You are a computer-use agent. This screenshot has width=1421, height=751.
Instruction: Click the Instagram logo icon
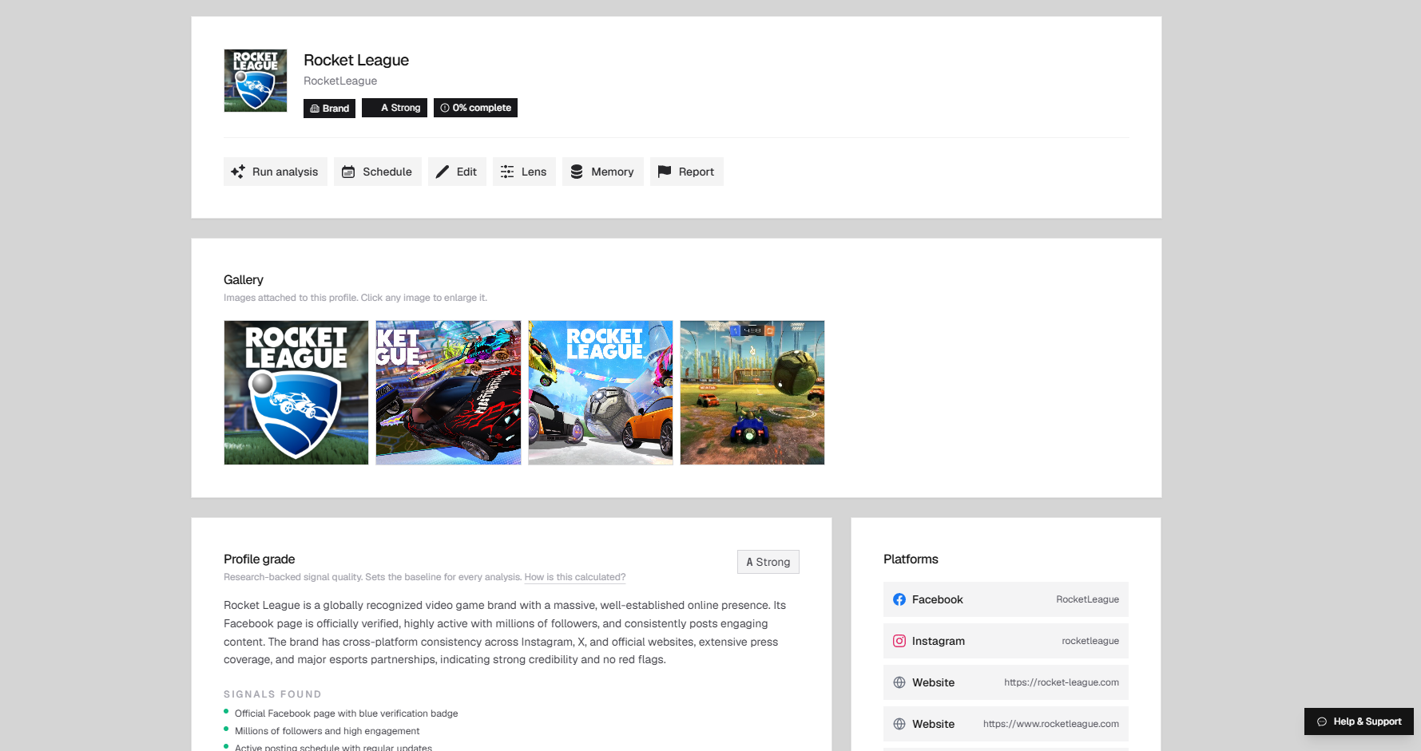pos(899,641)
